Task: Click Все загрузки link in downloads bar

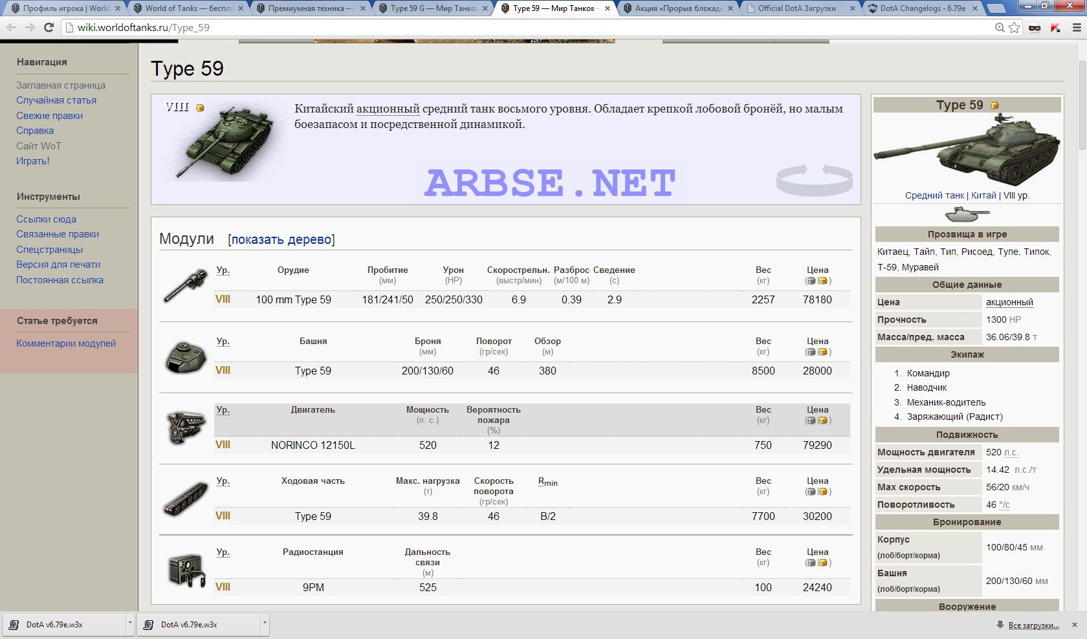Action: coord(1033,625)
